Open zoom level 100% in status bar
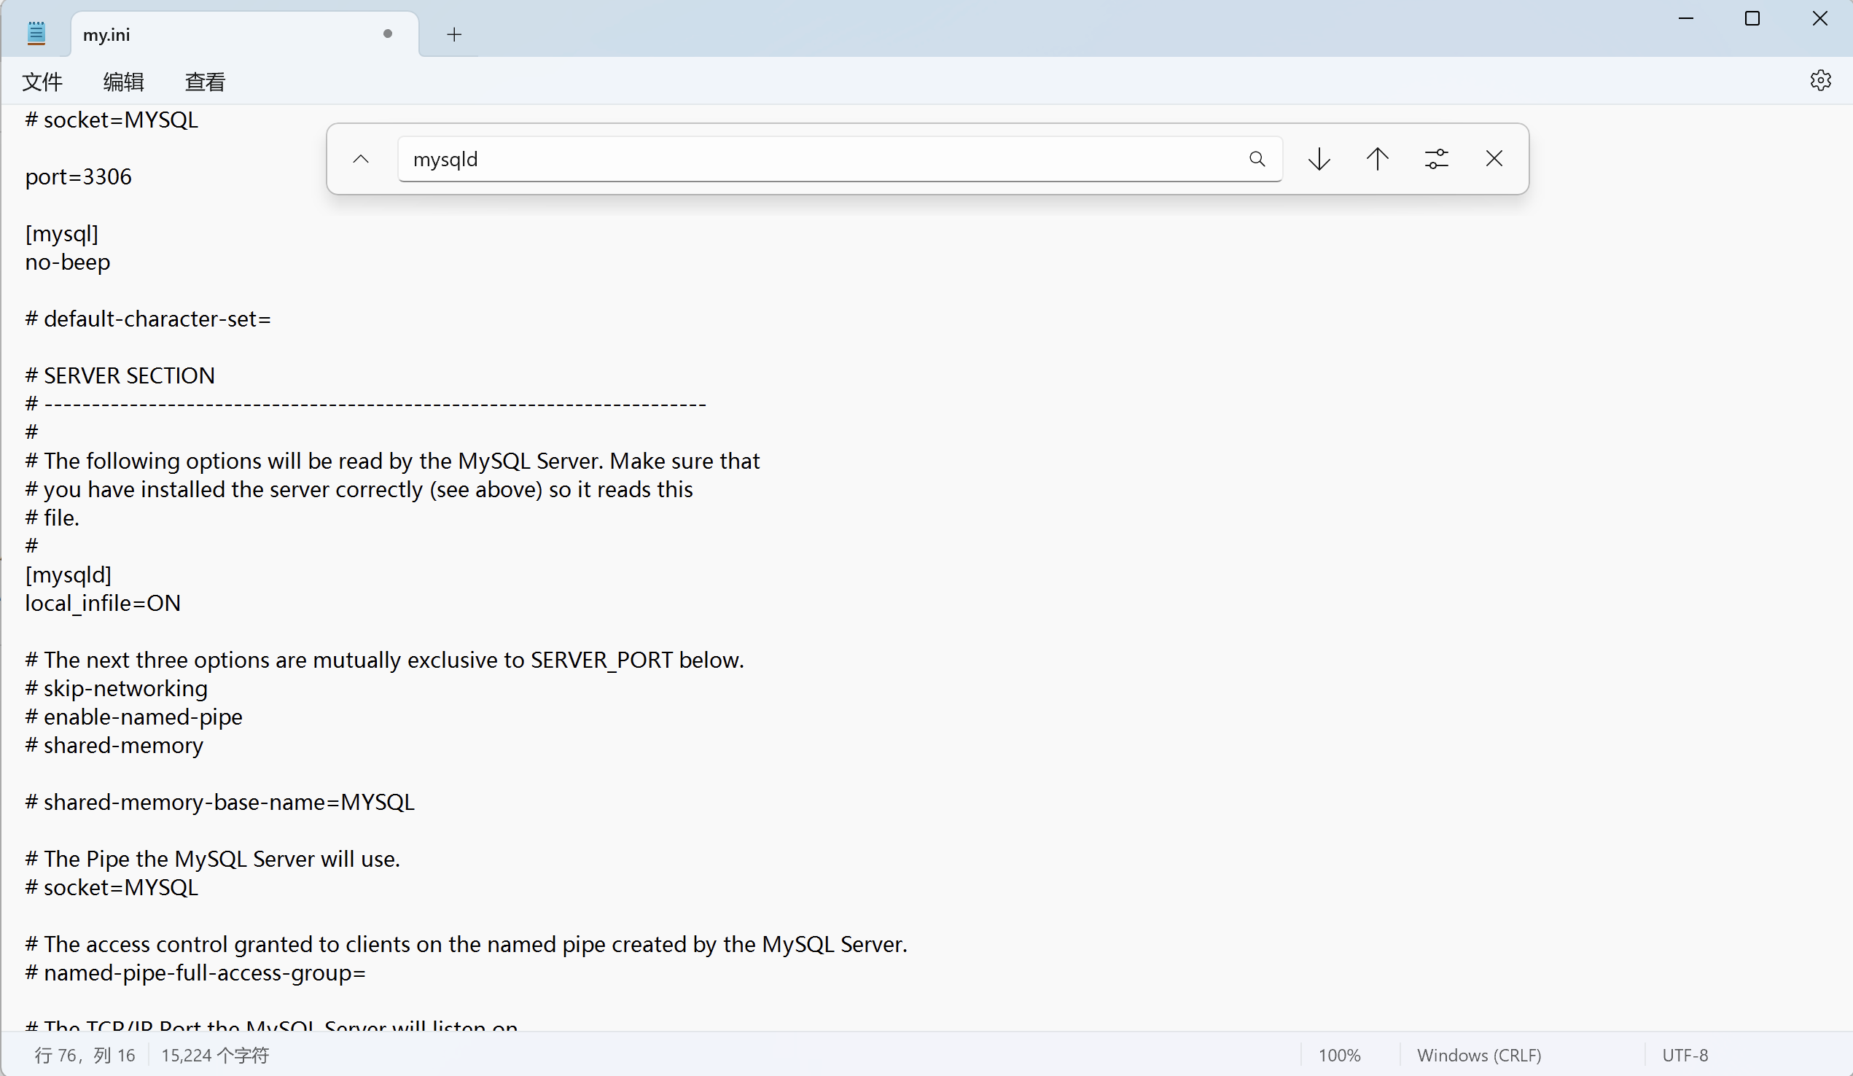This screenshot has height=1076, width=1853. click(x=1339, y=1056)
